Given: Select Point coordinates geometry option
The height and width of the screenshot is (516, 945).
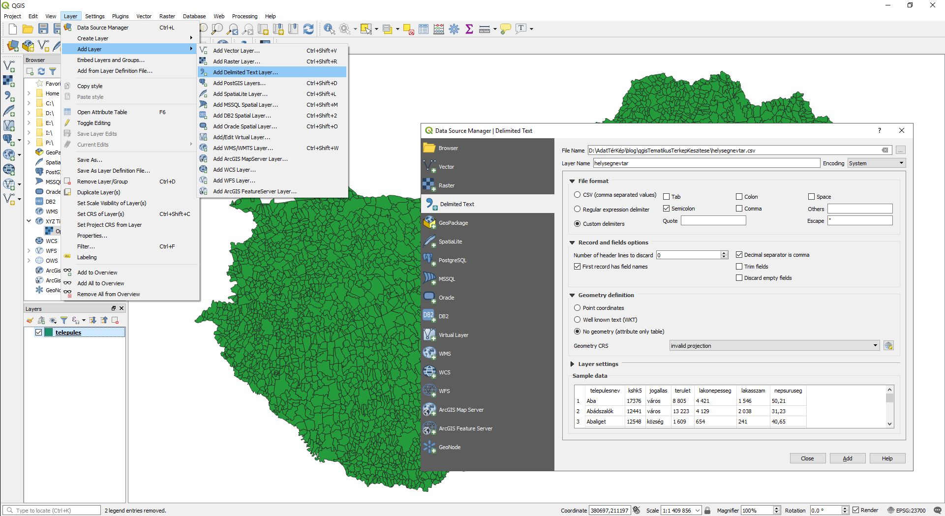Looking at the screenshot, I should point(578,308).
